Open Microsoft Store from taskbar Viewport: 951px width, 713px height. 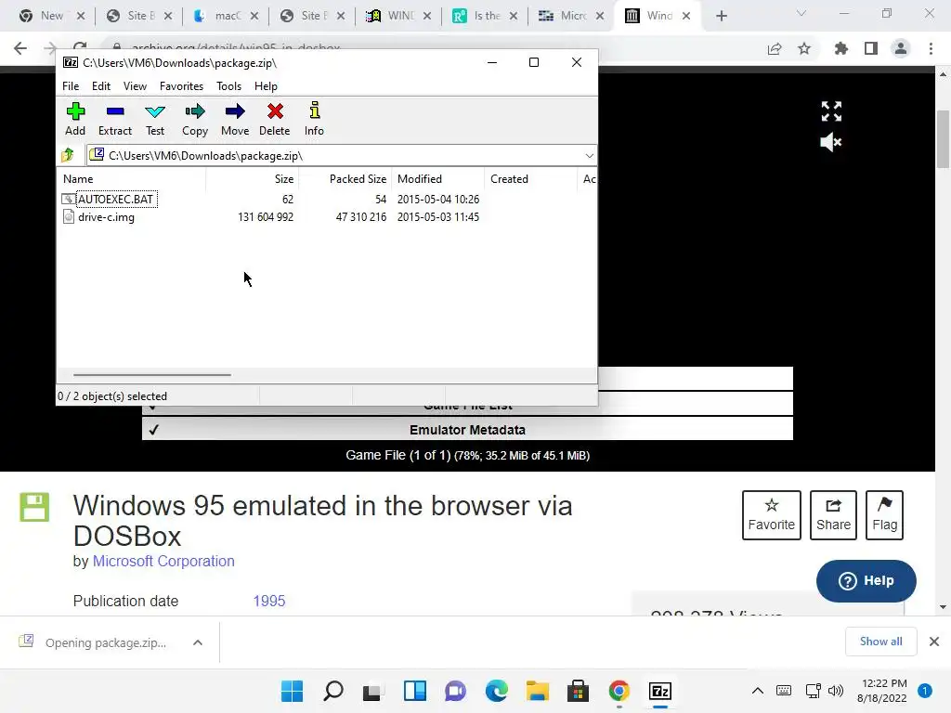click(578, 691)
